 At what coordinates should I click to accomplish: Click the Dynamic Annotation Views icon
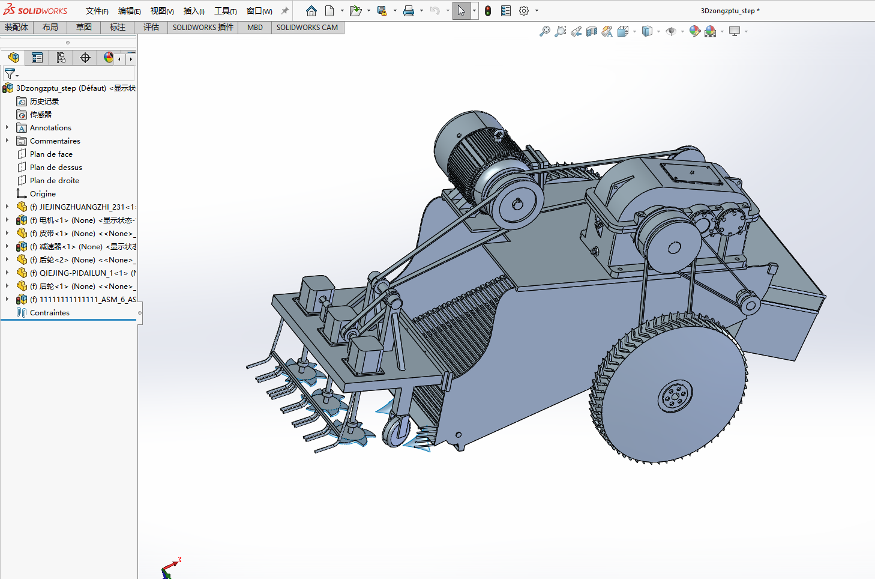click(x=607, y=31)
